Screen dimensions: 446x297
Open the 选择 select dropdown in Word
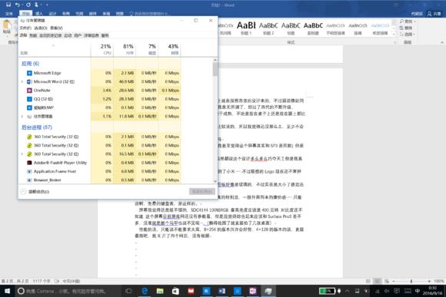pyautogui.click(x=408, y=35)
